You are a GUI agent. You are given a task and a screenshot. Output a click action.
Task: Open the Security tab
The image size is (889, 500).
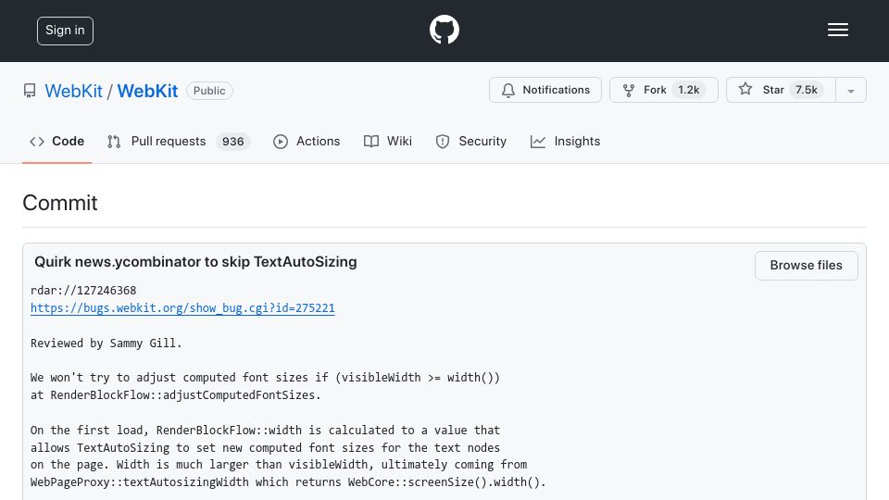click(x=471, y=141)
